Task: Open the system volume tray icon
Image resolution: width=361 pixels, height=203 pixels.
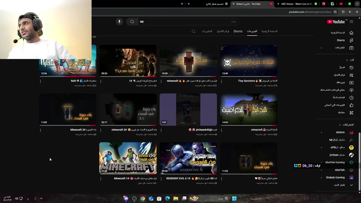Action: click(16, 199)
